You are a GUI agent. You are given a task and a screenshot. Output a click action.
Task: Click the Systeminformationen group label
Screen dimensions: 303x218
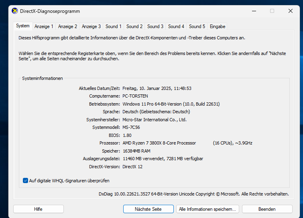(43, 78)
